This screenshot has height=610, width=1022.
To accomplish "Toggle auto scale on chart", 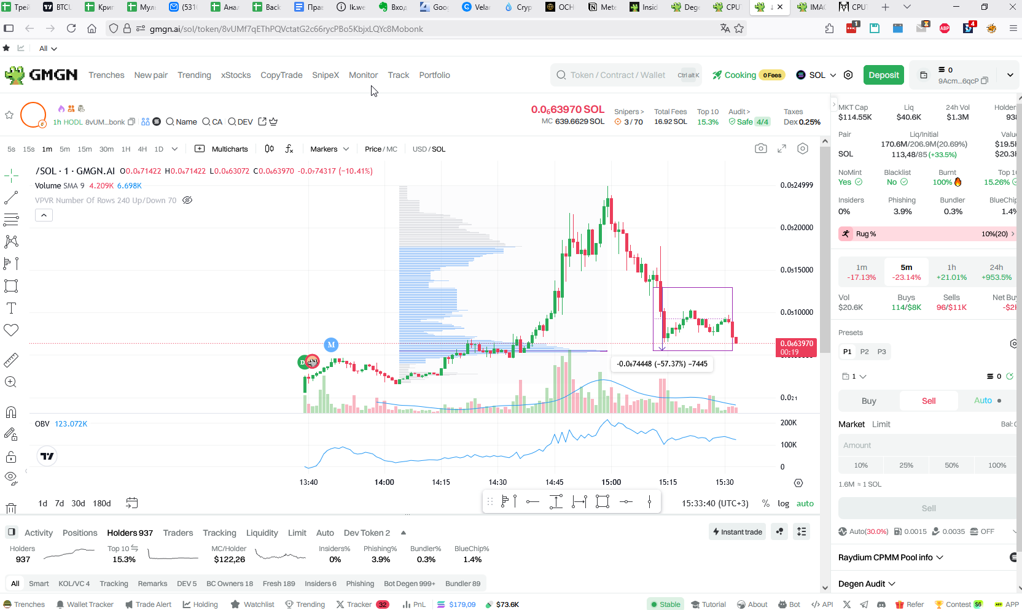I will (x=805, y=503).
